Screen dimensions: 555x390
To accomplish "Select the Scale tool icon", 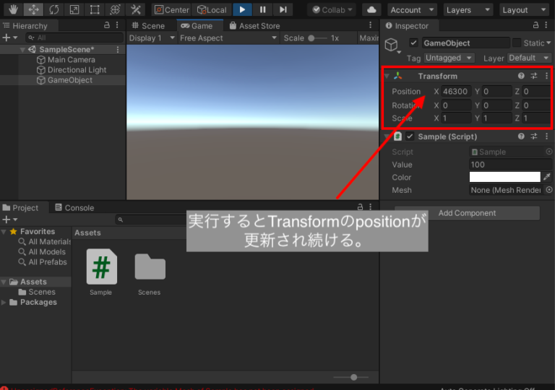I will [x=74, y=9].
